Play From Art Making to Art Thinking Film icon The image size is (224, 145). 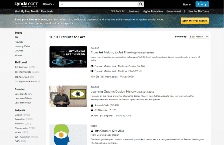pos(92,71)
